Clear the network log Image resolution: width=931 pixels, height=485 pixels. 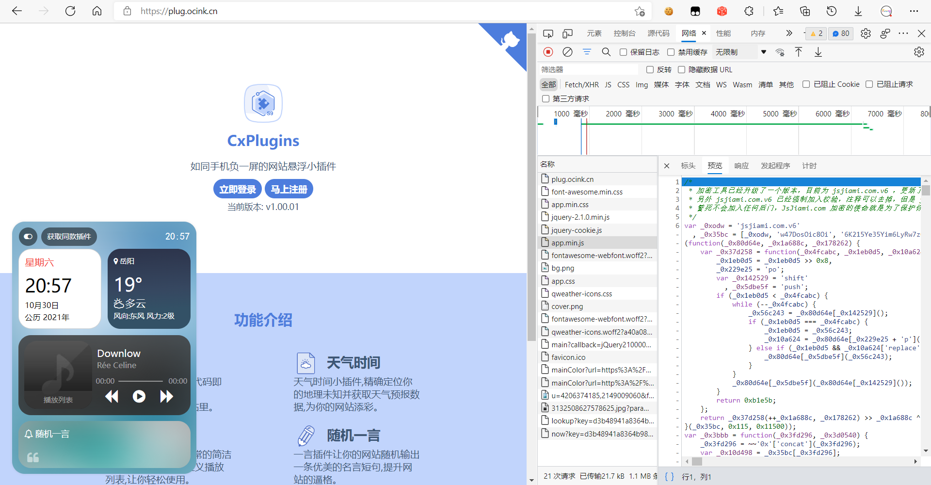pos(567,52)
